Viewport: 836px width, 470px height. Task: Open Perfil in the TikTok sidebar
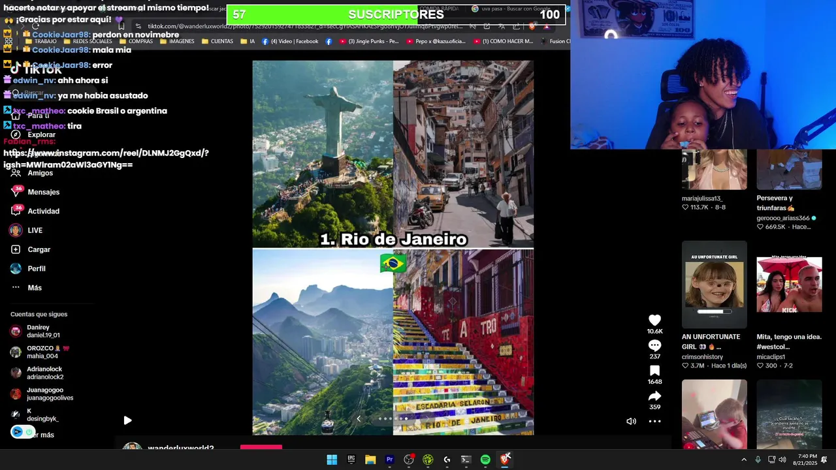point(37,268)
